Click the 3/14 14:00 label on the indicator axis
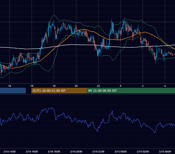 [10, 151]
